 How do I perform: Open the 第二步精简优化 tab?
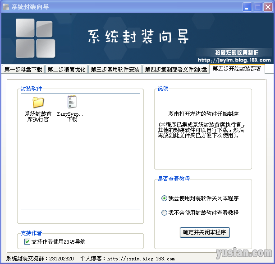coord(66,70)
